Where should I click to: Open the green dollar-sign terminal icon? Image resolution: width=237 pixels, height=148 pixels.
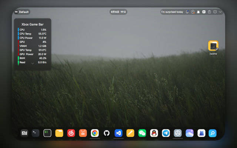tap(47, 133)
